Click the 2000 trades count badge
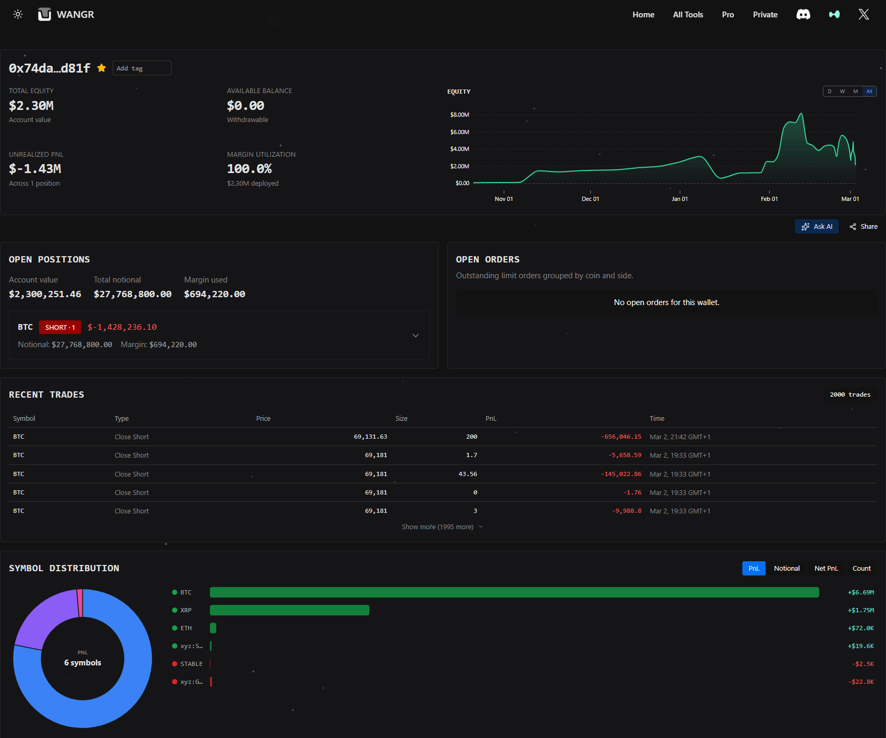This screenshot has height=738, width=886. pos(850,395)
